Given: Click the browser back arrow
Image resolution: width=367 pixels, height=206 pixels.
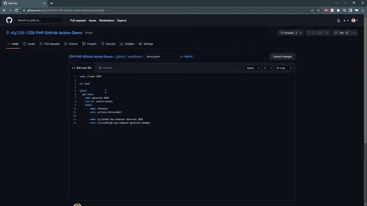Looking at the screenshot, I should pyautogui.click(x=4, y=10).
